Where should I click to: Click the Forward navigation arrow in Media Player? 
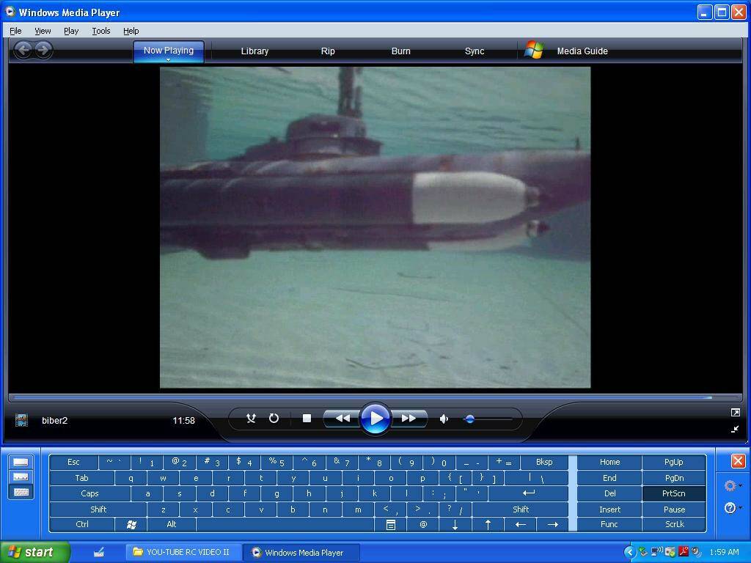click(43, 49)
